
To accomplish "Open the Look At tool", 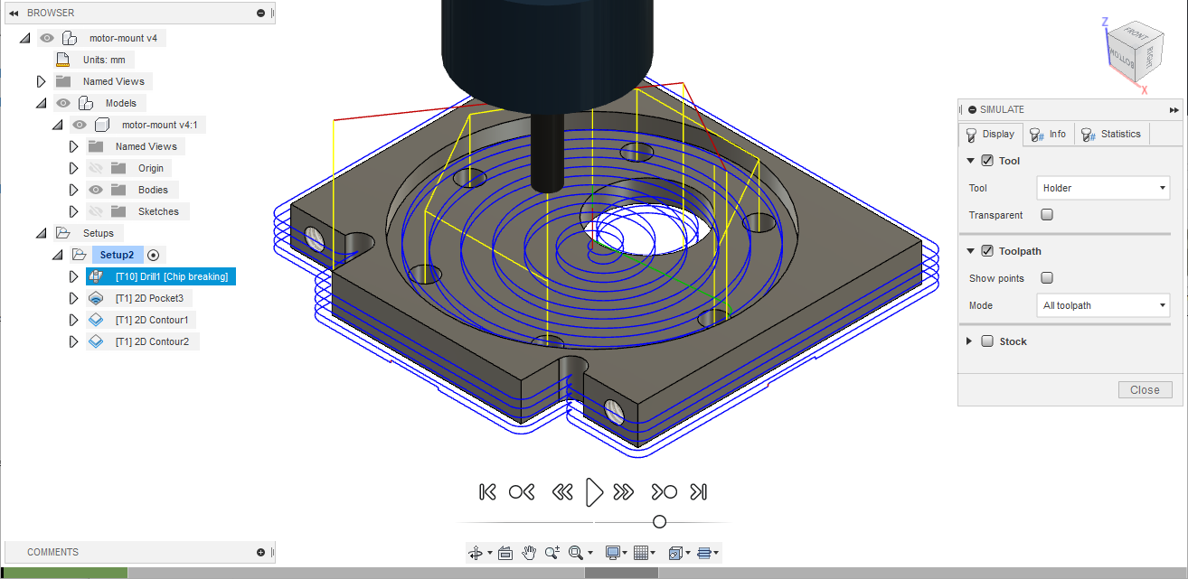I will point(506,552).
